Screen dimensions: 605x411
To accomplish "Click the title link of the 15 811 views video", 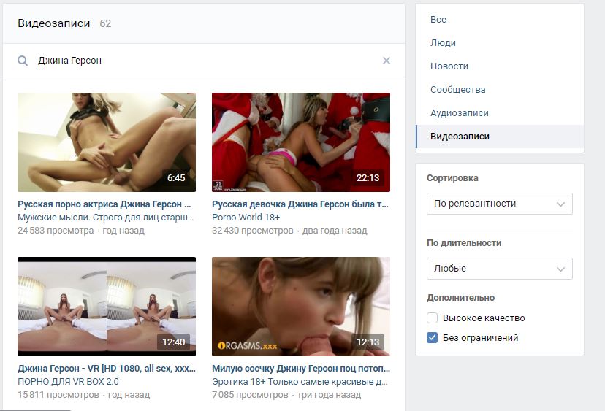I will coord(107,368).
